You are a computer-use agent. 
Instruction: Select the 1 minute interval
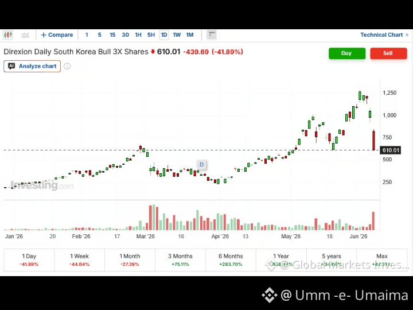(87, 35)
